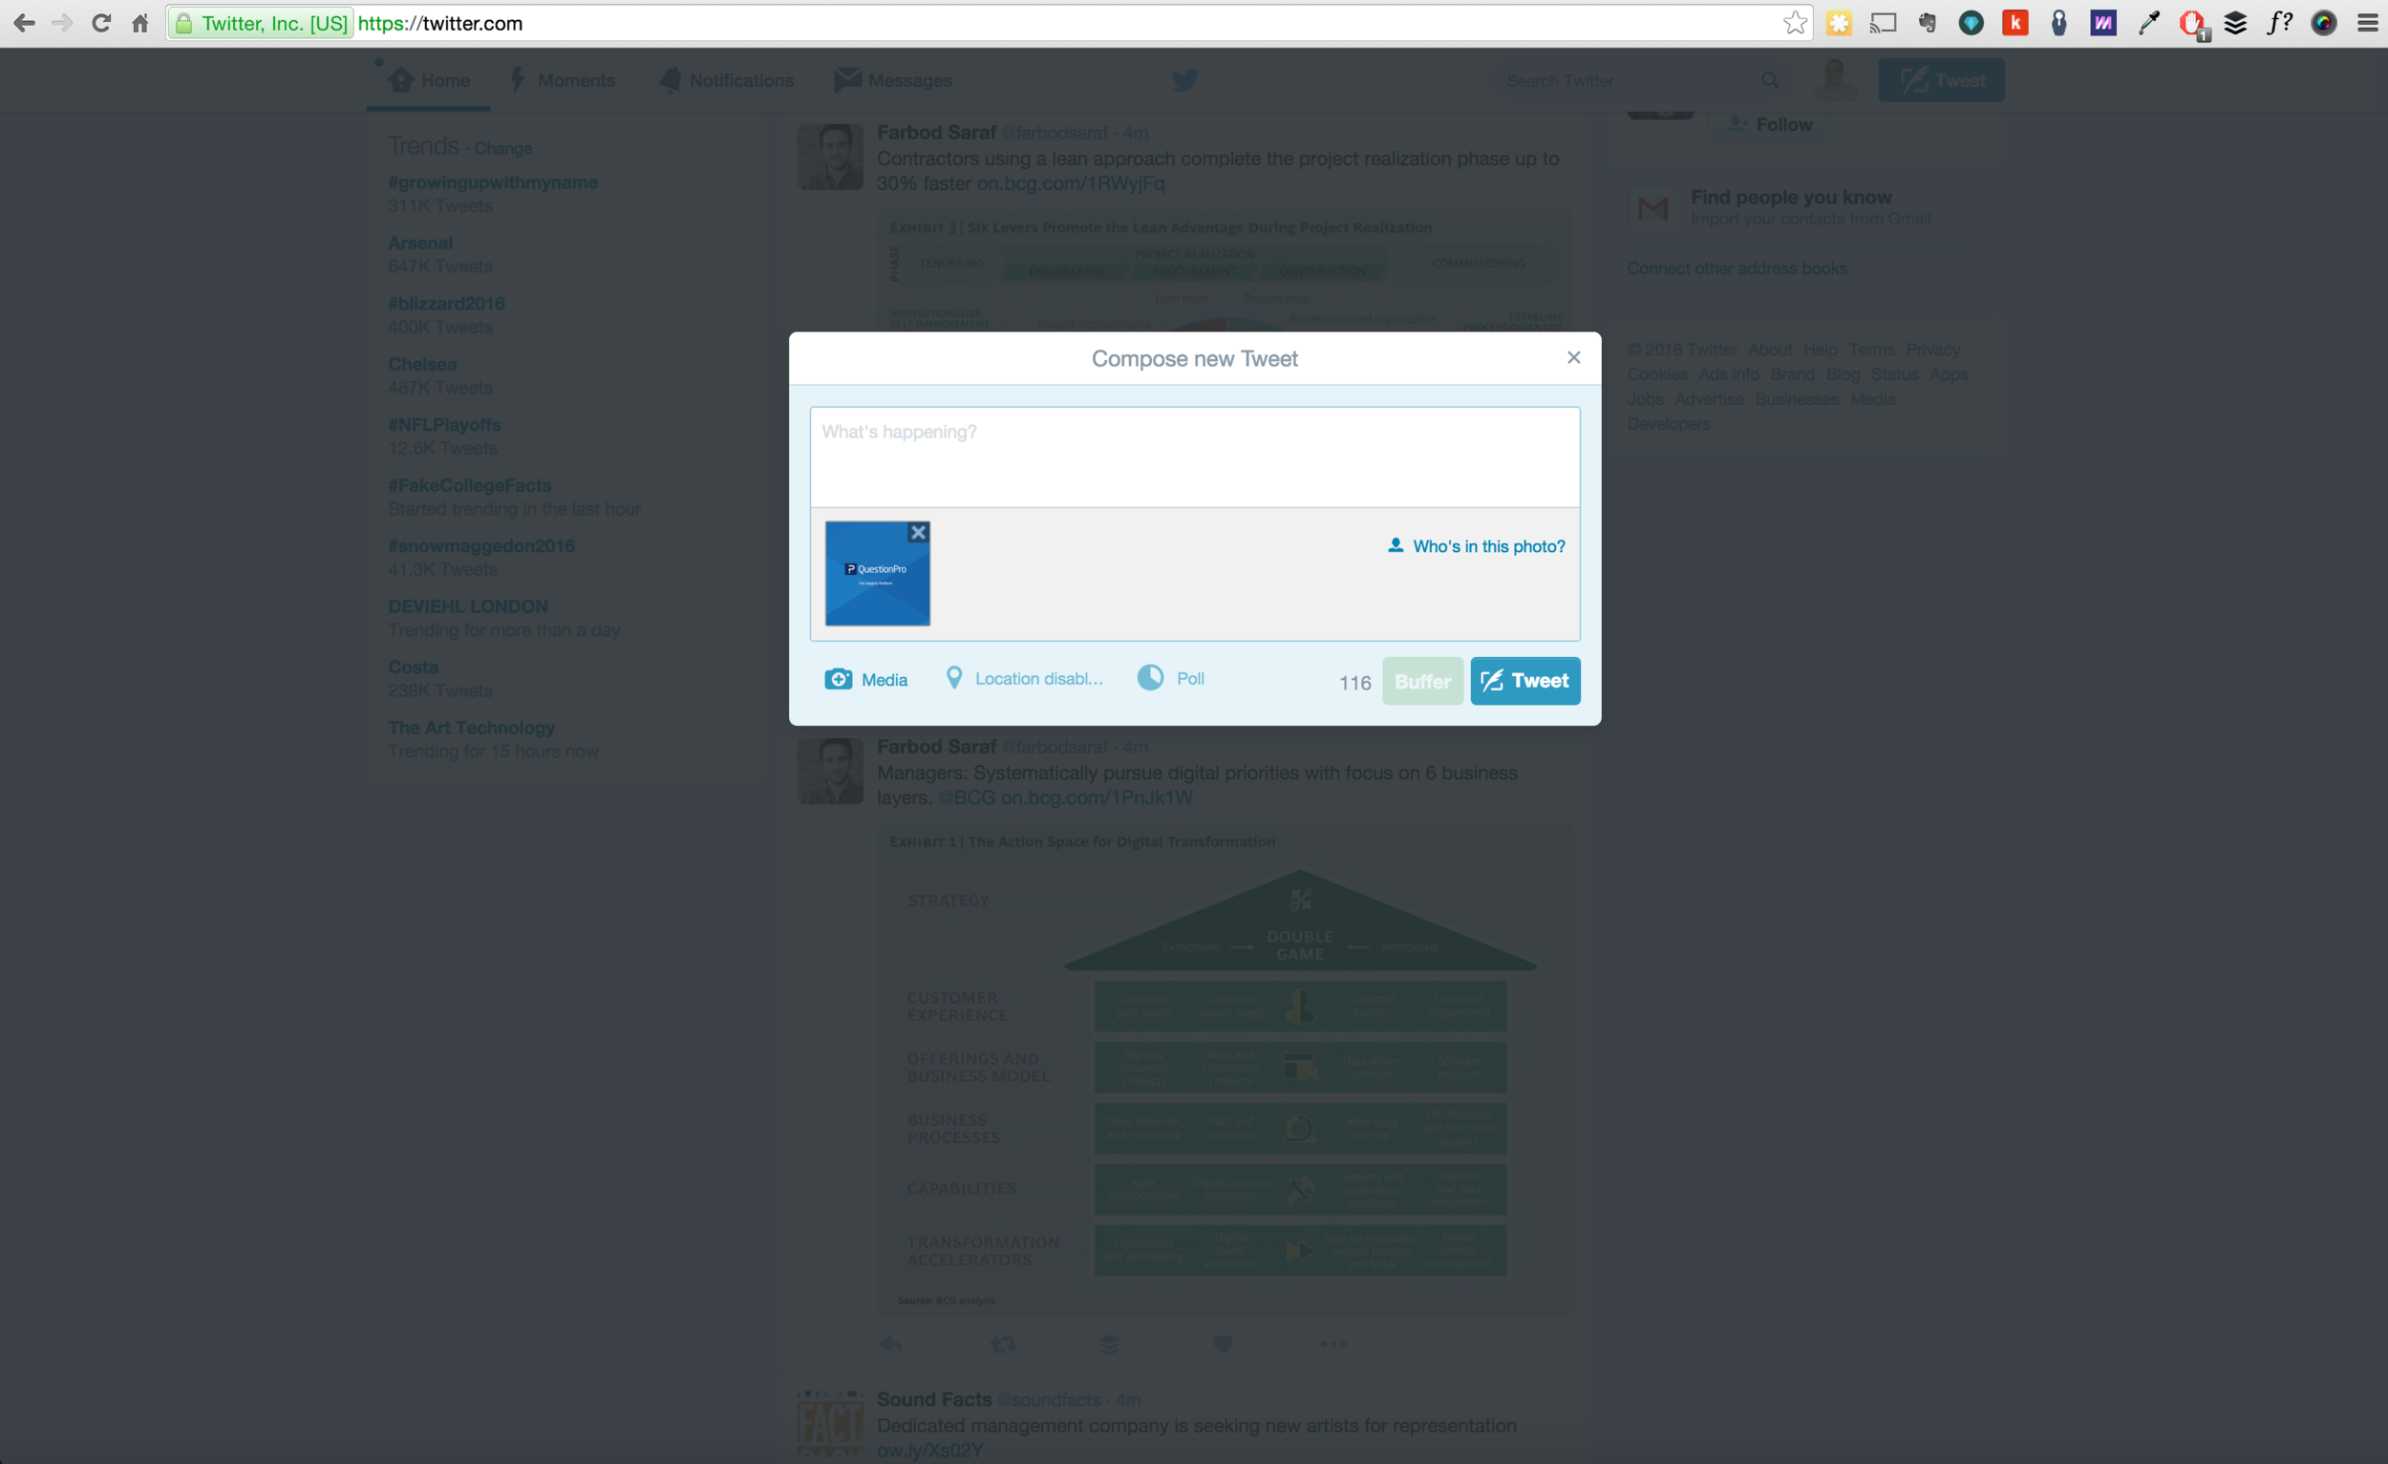Image resolution: width=2388 pixels, height=1464 pixels.
Task: Remove the attached QuestionPro image
Action: 918,532
